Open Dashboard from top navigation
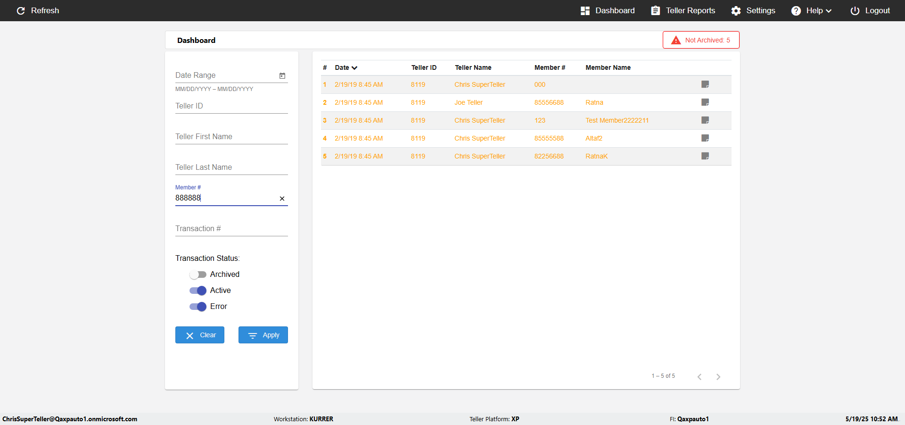905x425 pixels. (608, 10)
